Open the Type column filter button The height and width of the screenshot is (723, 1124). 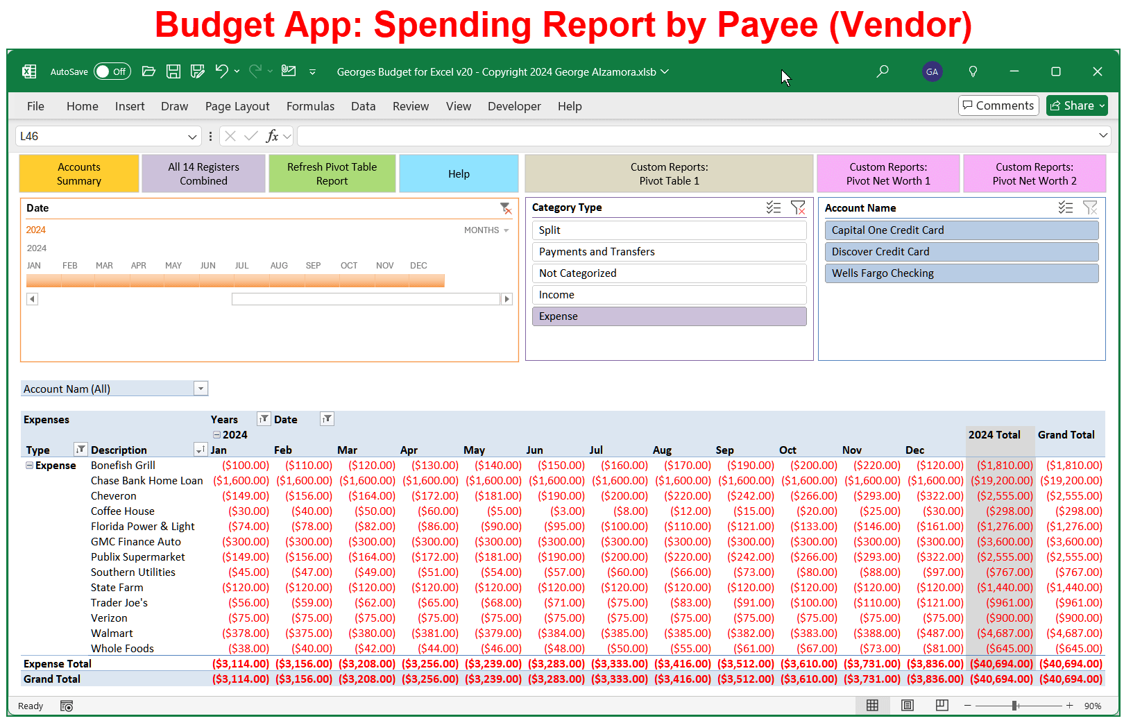pos(80,450)
